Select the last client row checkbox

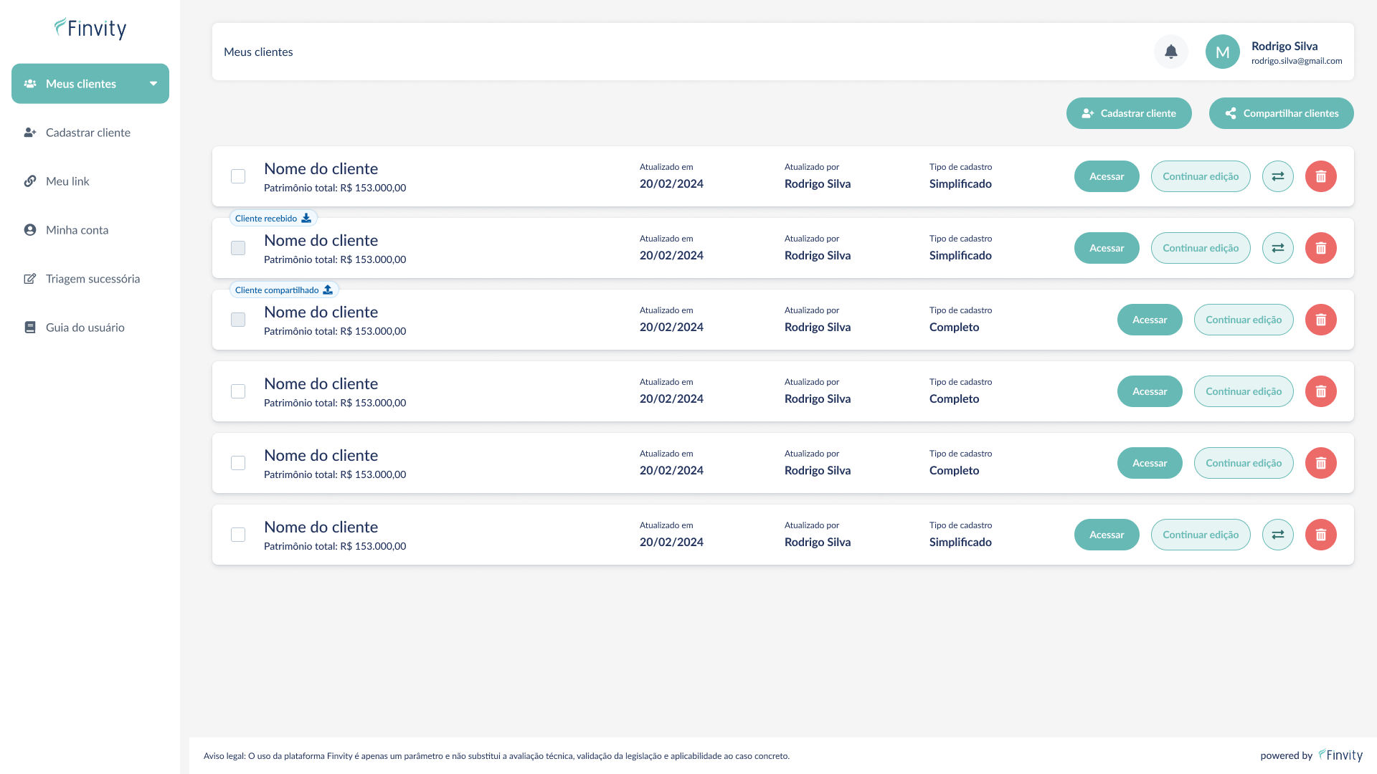[x=238, y=535]
